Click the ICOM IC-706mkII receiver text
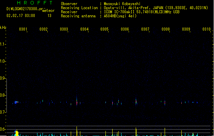 142,12
